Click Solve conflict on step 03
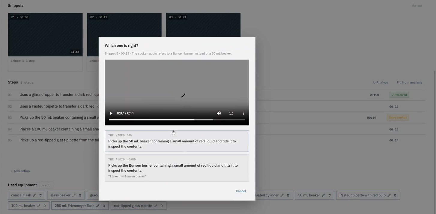Screen dimensions: 436x214 (x=398, y=117)
